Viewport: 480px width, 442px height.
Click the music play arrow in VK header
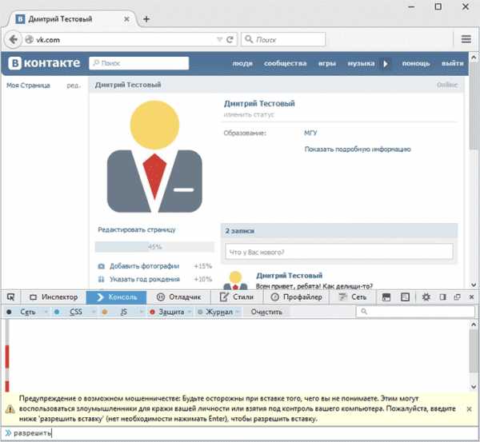pos(386,63)
